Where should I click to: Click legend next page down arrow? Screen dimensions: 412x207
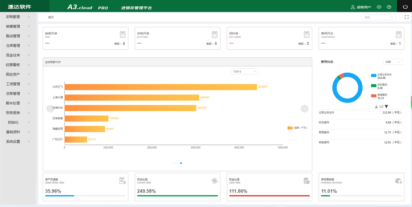point(387,106)
